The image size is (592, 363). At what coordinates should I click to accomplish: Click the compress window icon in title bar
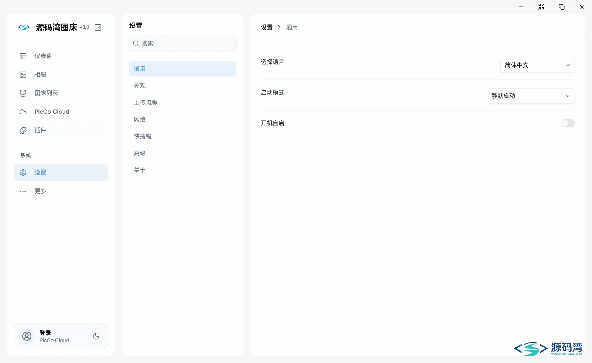click(x=541, y=7)
